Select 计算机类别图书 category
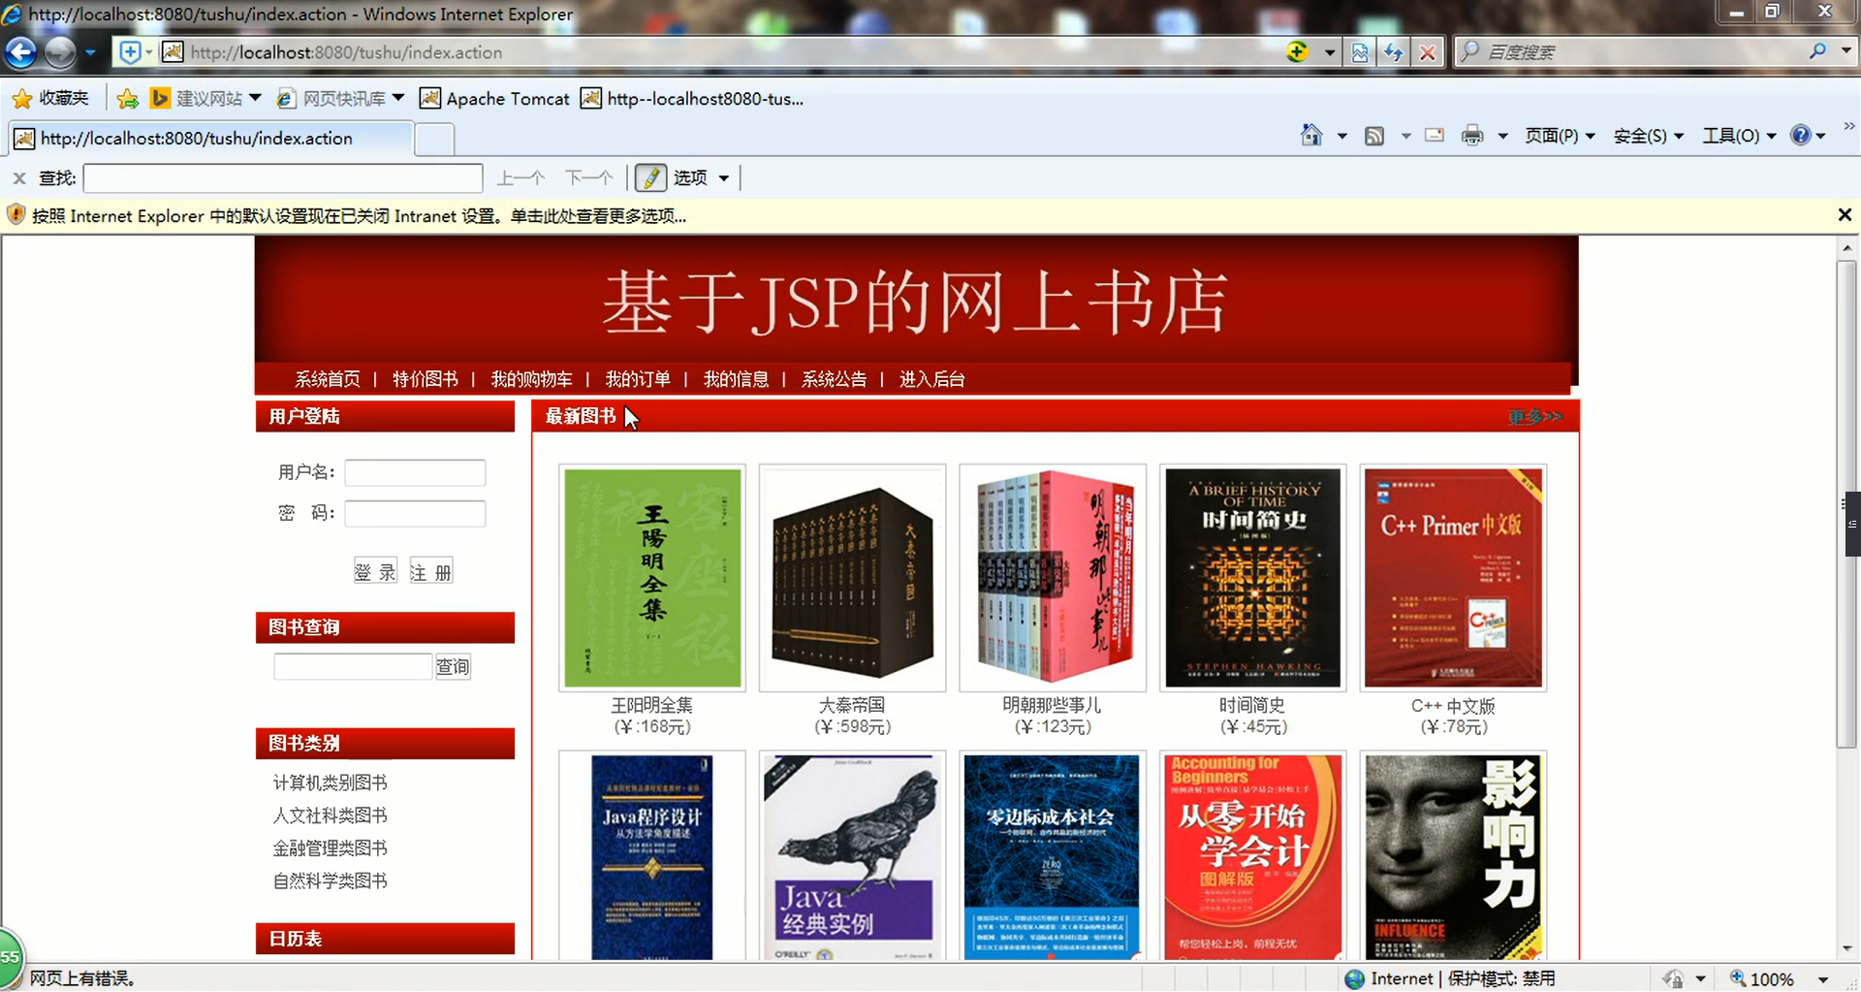1861x992 pixels. [330, 783]
